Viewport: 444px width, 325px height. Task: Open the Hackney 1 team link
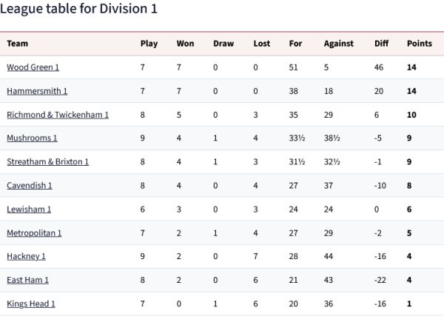[x=26, y=257]
